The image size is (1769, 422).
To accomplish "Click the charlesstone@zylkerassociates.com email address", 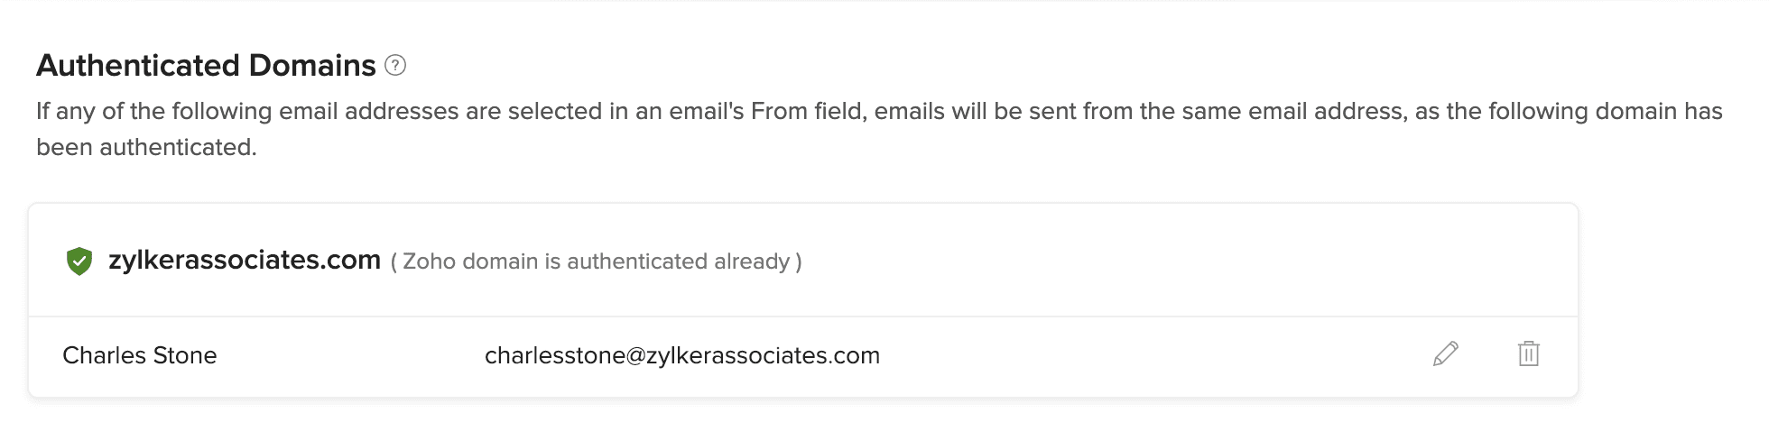I will click(x=681, y=355).
